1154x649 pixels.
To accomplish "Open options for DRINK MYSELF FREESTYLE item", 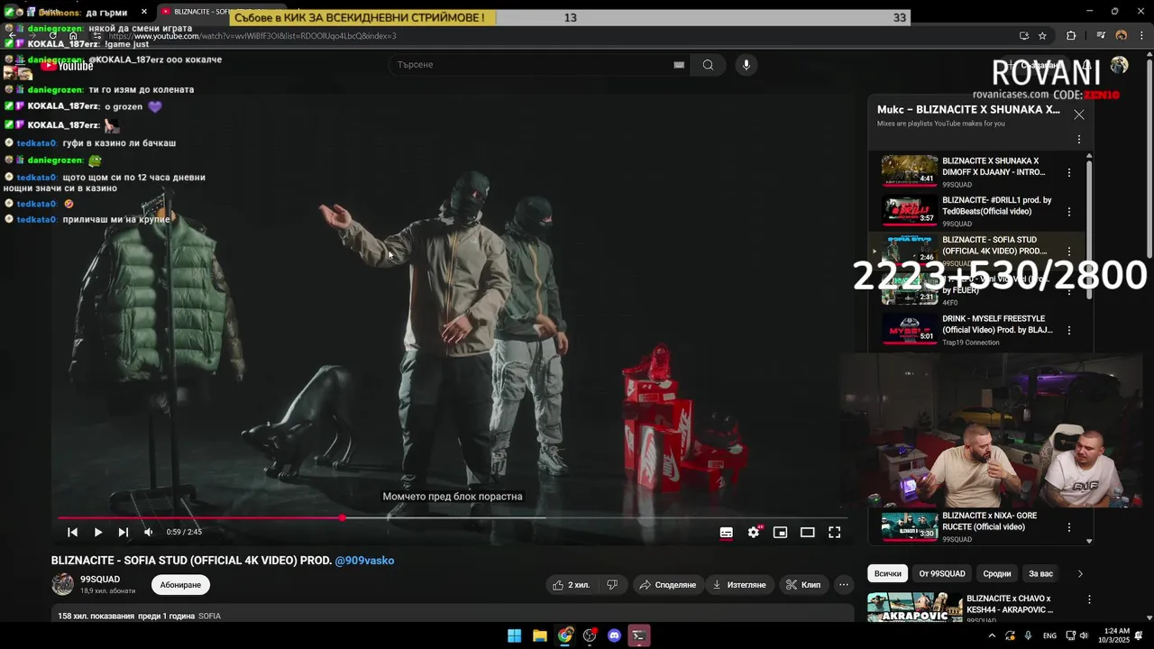I will [1069, 330].
